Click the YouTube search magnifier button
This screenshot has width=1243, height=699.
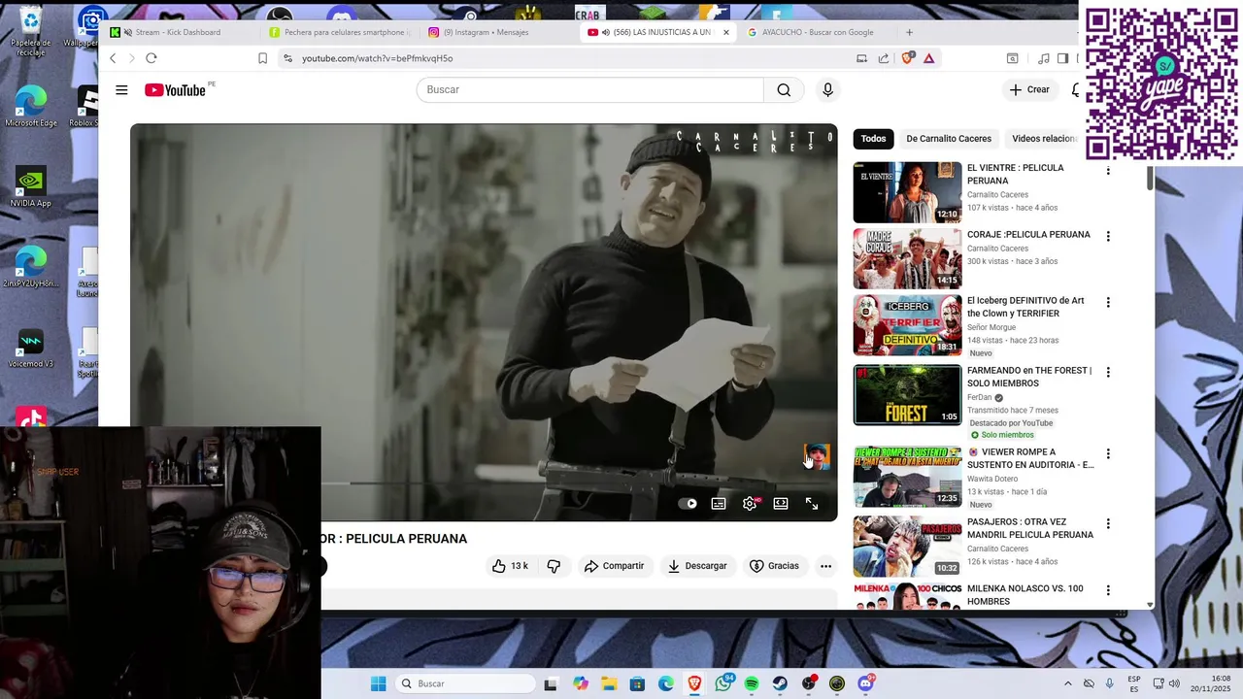point(784,90)
